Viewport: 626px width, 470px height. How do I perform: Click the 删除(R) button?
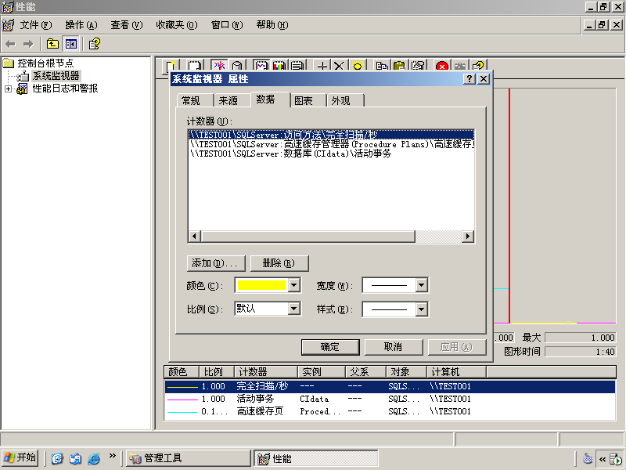click(x=279, y=263)
